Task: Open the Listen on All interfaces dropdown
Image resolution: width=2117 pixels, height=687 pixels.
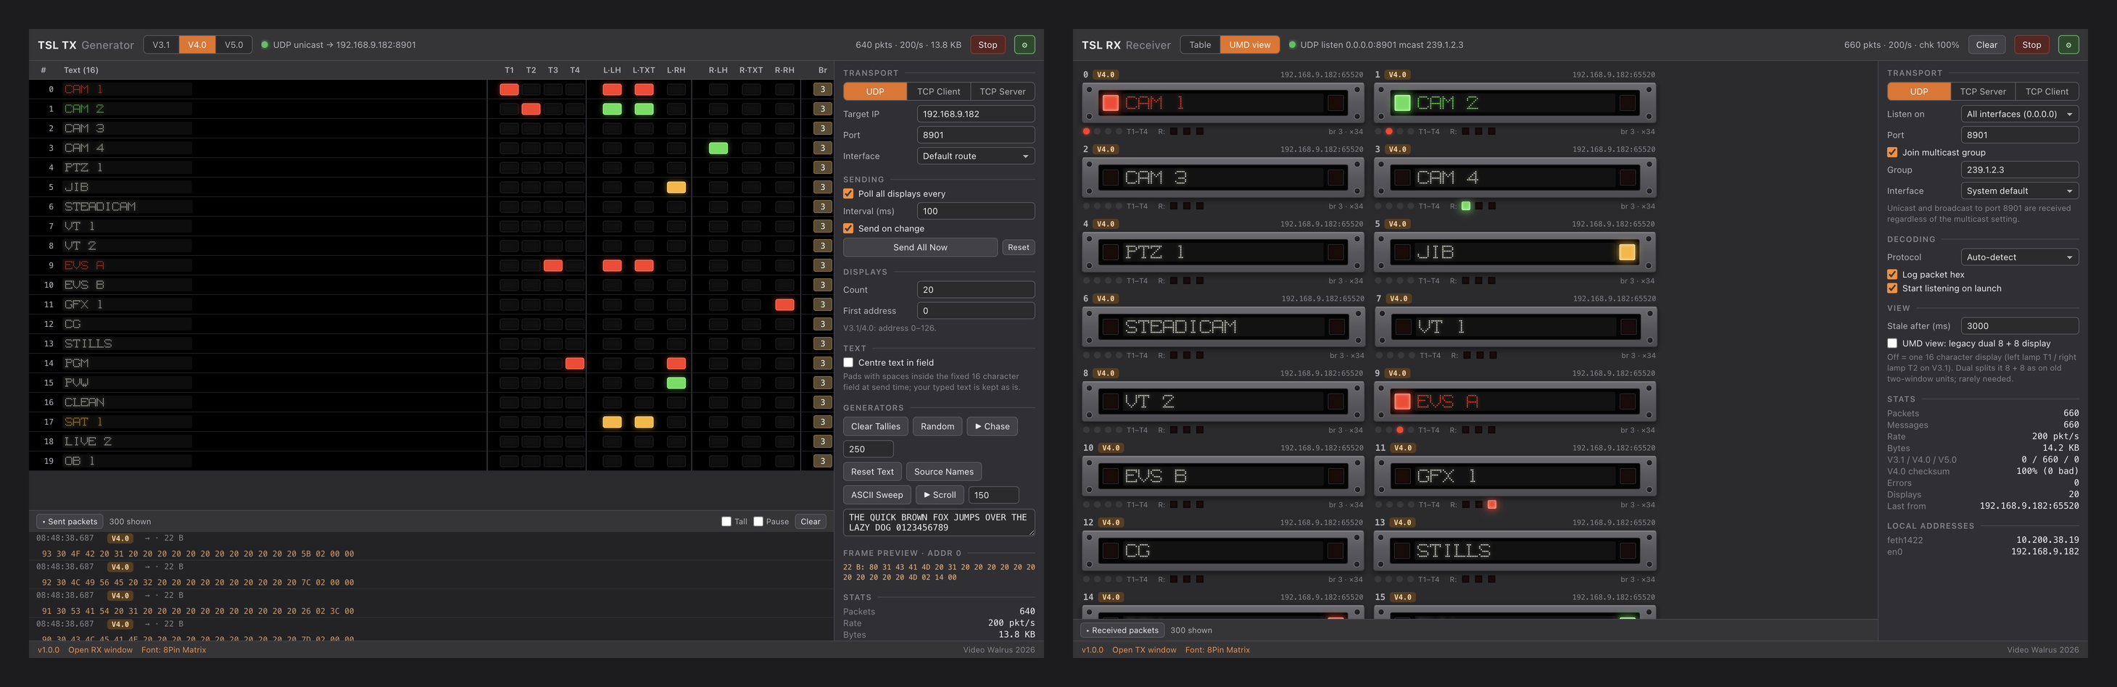Action: 2019,114
